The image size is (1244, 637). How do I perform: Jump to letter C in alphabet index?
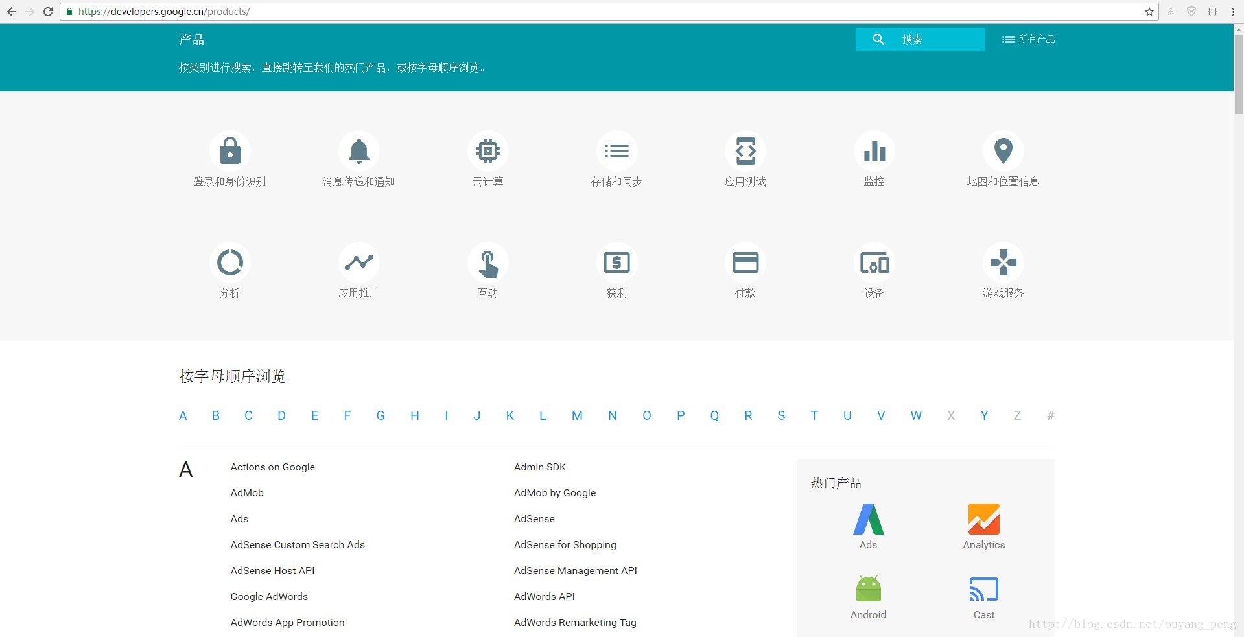[248, 416]
